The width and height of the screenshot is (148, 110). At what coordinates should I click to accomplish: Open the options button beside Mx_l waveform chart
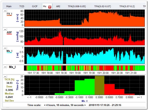(x=5, y=48)
